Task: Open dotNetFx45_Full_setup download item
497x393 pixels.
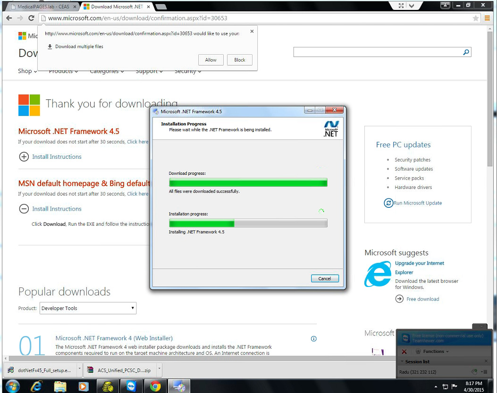Action: [41, 370]
